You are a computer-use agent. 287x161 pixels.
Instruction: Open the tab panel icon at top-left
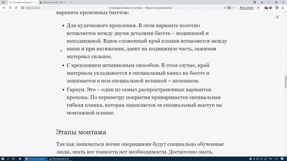pyautogui.click(x=4, y=2)
